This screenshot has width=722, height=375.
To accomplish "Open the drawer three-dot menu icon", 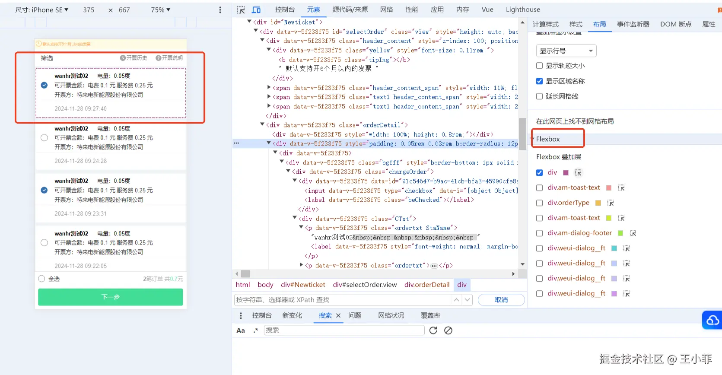I will (x=241, y=315).
